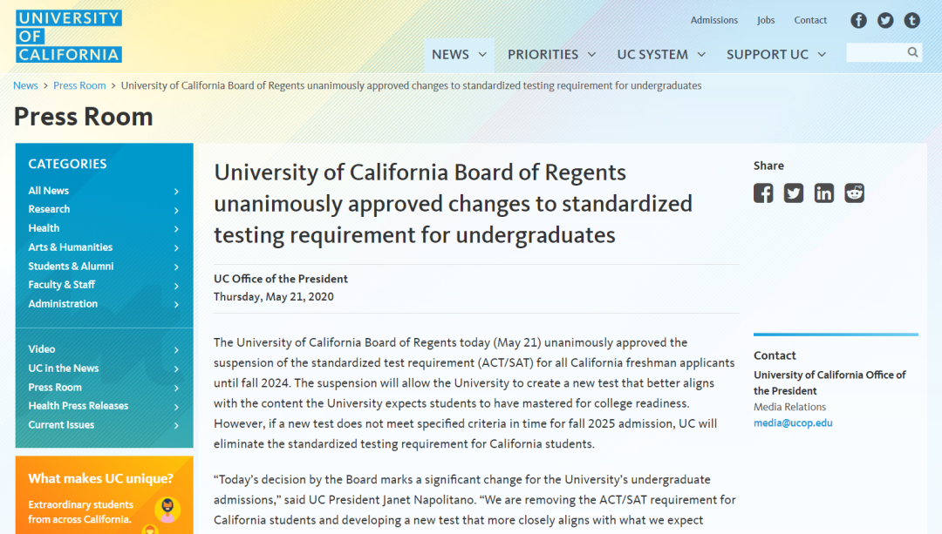The height and width of the screenshot is (534, 942).
Task: Expand the NEWS dropdown menu
Action: pyautogui.click(x=459, y=55)
